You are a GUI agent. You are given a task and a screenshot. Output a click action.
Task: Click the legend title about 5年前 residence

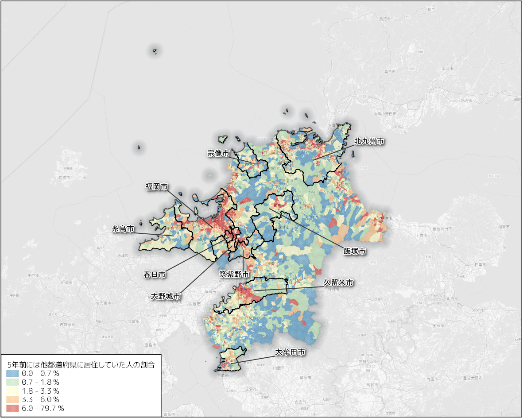[80, 365]
